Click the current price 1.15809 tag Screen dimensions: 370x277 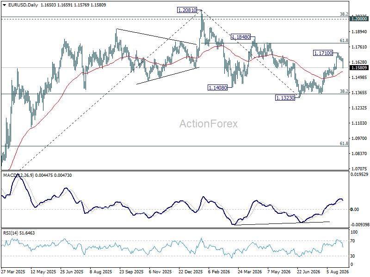pos(359,68)
